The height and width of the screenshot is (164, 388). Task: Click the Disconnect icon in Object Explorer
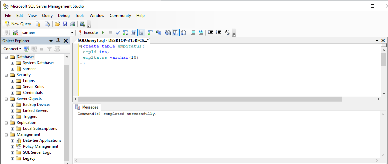pos(34,49)
